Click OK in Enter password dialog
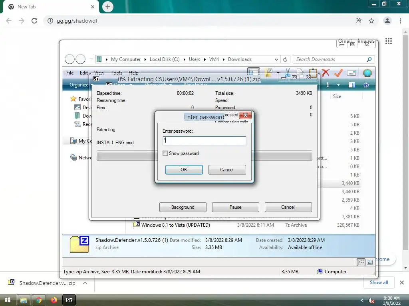409x306 pixels. point(184,170)
